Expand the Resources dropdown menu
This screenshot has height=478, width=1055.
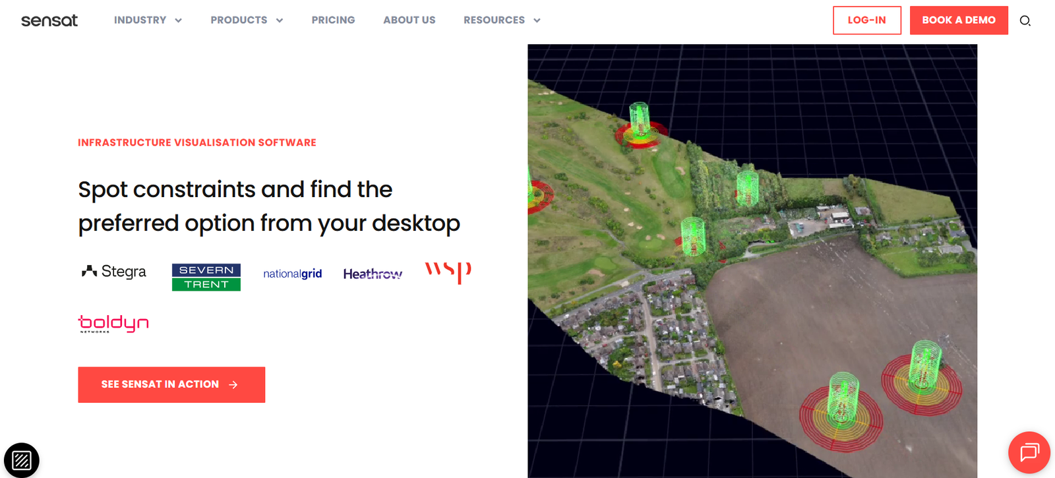502,20
